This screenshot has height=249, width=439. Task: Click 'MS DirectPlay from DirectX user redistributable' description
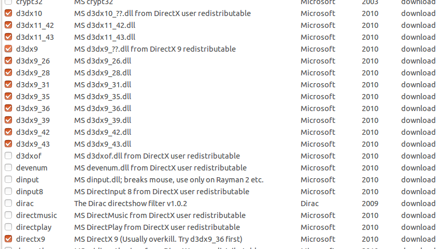[157, 227]
